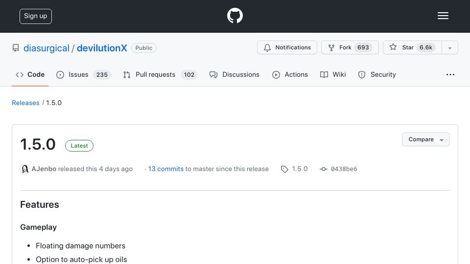Click the star count 6.6k
This screenshot has height=264, width=470.
coord(425,47)
